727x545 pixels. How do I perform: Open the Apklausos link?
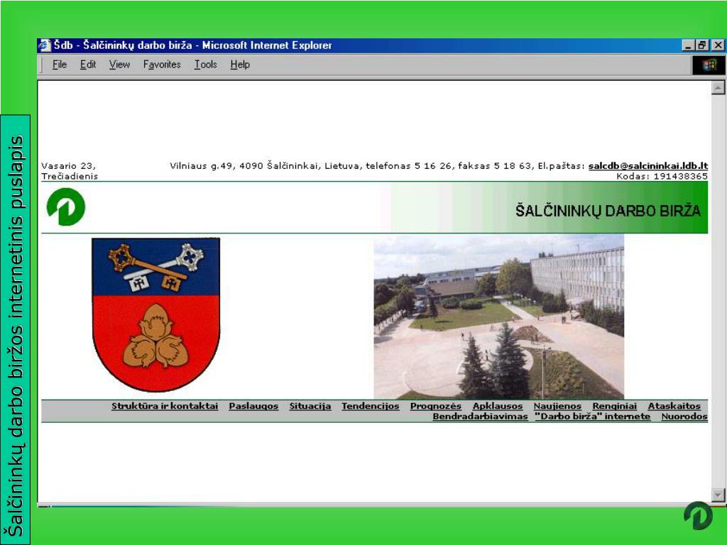tap(498, 406)
